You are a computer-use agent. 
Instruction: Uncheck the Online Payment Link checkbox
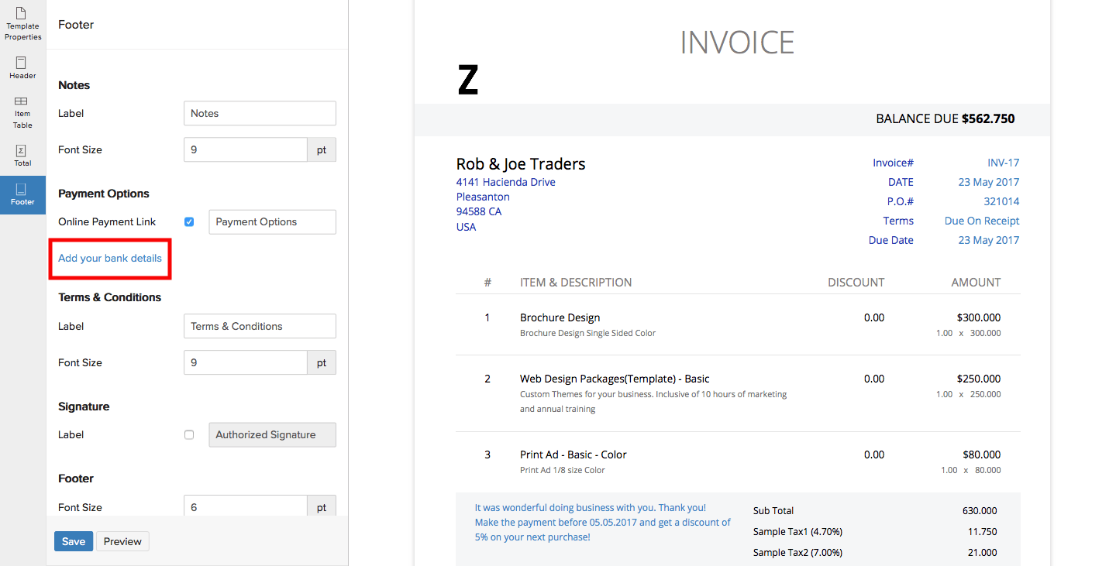coord(189,221)
